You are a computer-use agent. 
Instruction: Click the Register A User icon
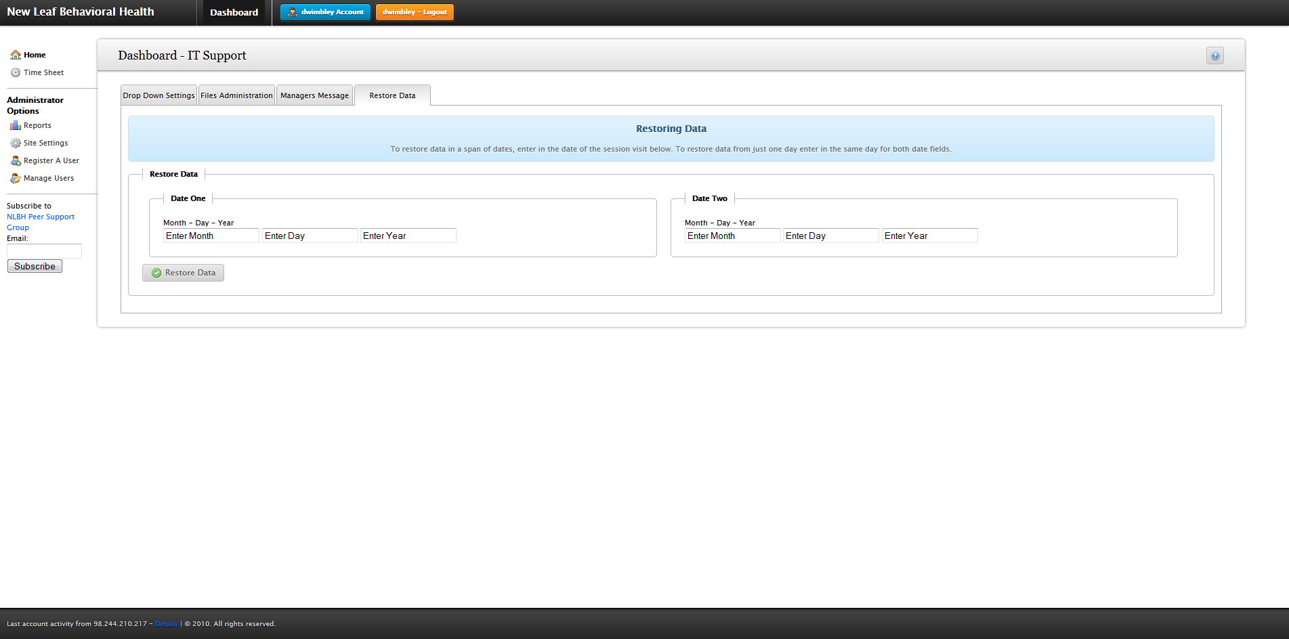pyautogui.click(x=15, y=160)
